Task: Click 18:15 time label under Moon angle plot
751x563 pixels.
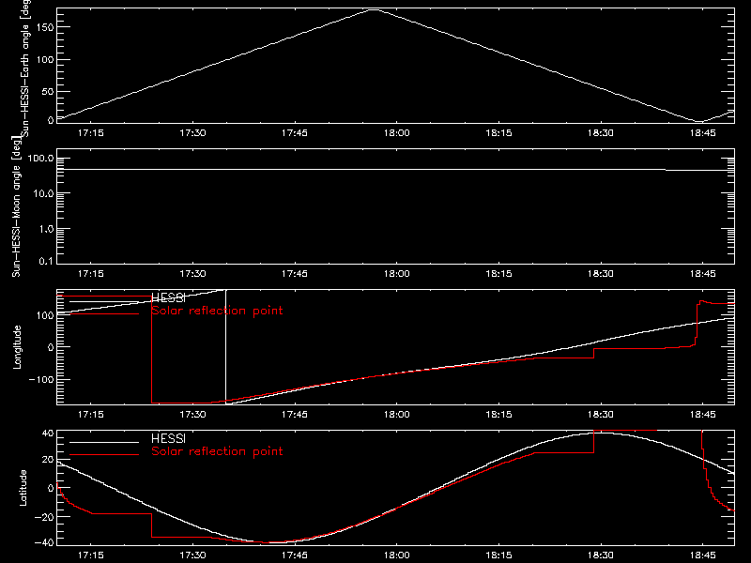Action: click(498, 273)
